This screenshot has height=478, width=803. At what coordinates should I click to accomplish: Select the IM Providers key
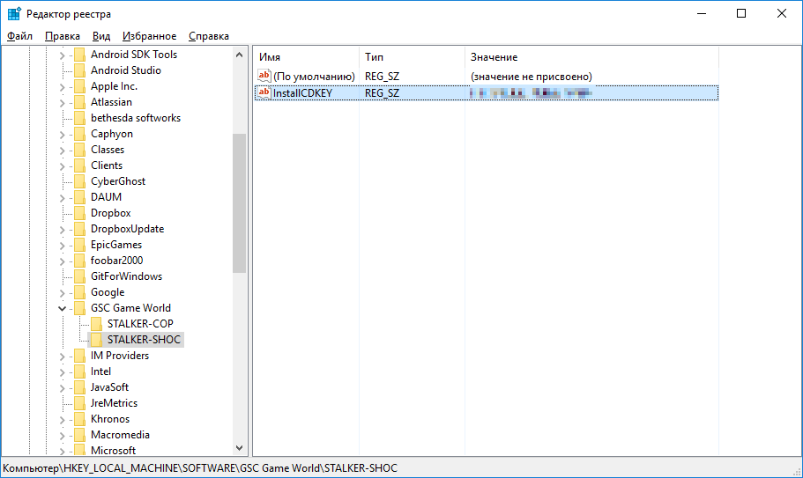[x=120, y=356]
